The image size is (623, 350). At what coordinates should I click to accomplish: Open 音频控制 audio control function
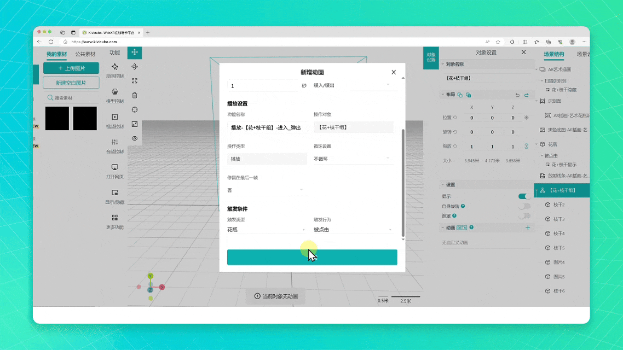(x=114, y=145)
